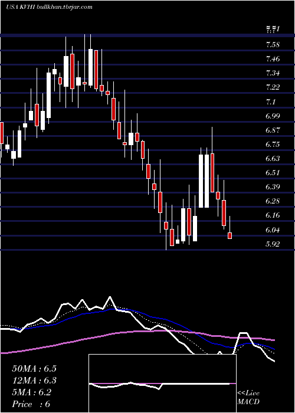This screenshot has width=295, height=413.
Task: Click the 6.28 price axis label
Action: click(273, 201)
